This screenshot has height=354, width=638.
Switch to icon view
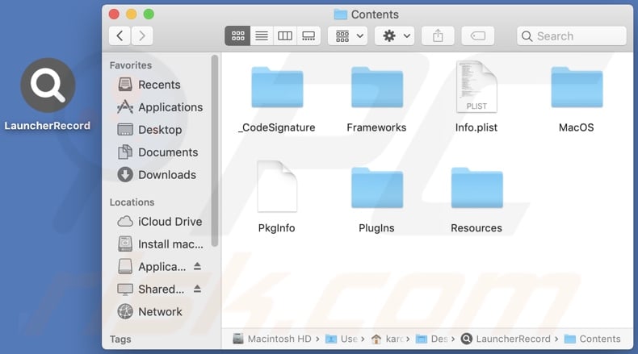tap(237, 35)
